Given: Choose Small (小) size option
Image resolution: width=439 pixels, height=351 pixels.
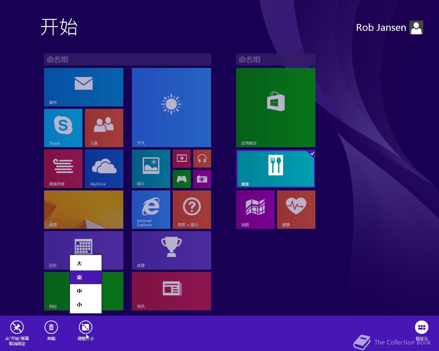Looking at the screenshot, I should (x=86, y=305).
